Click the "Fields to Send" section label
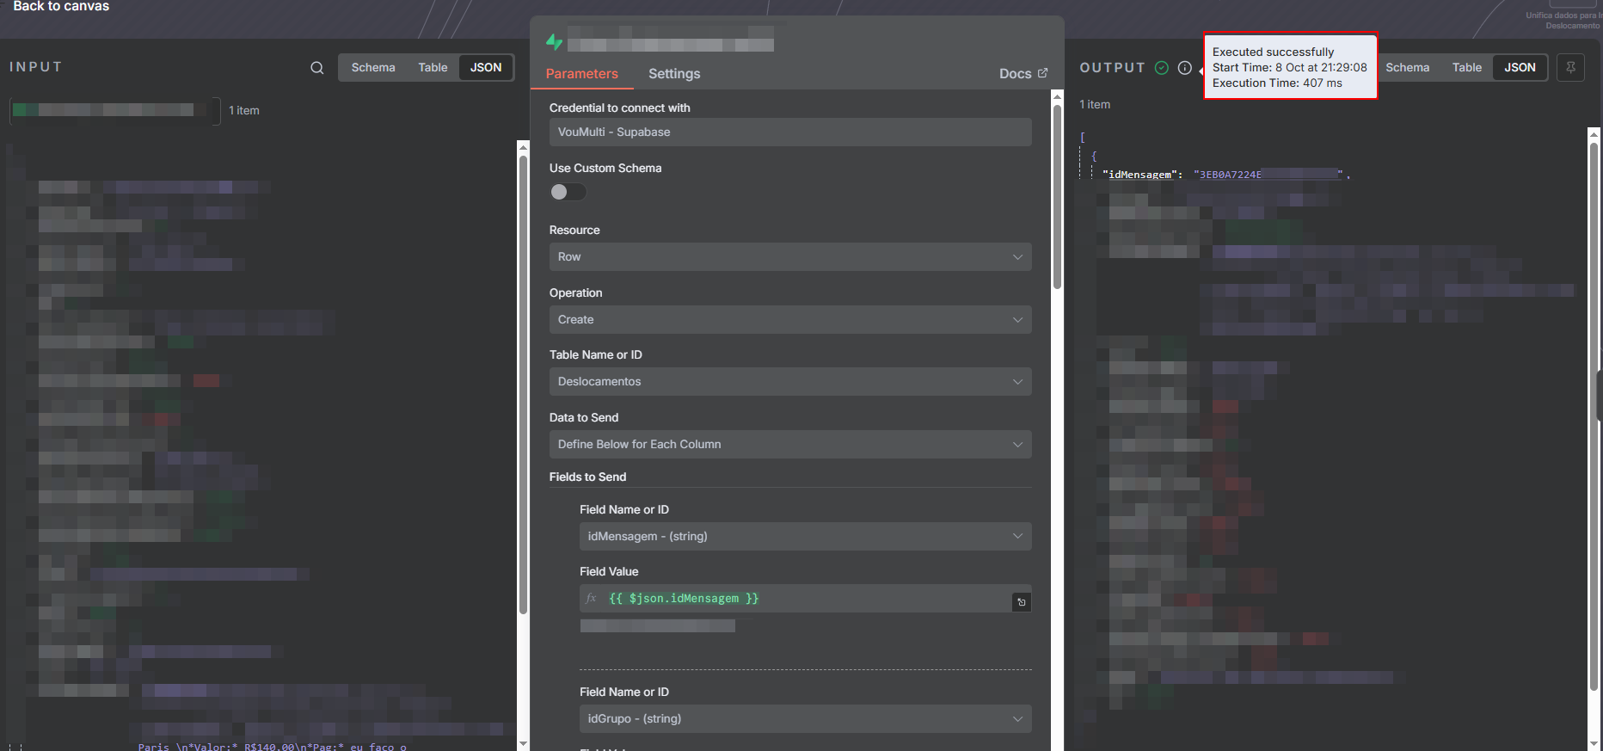Viewport: 1603px width, 751px height. (x=588, y=477)
